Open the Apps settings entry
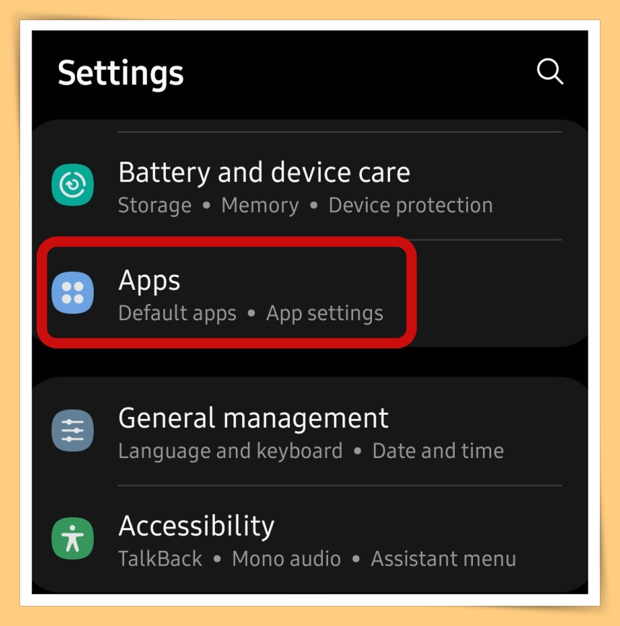Image resolution: width=620 pixels, height=626 pixels. [309, 294]
